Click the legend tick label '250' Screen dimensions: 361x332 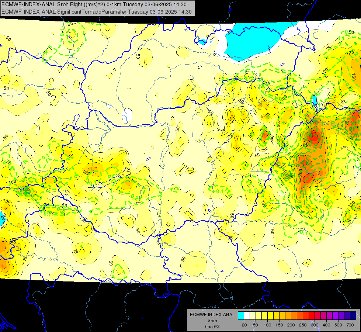click(303, 325)
